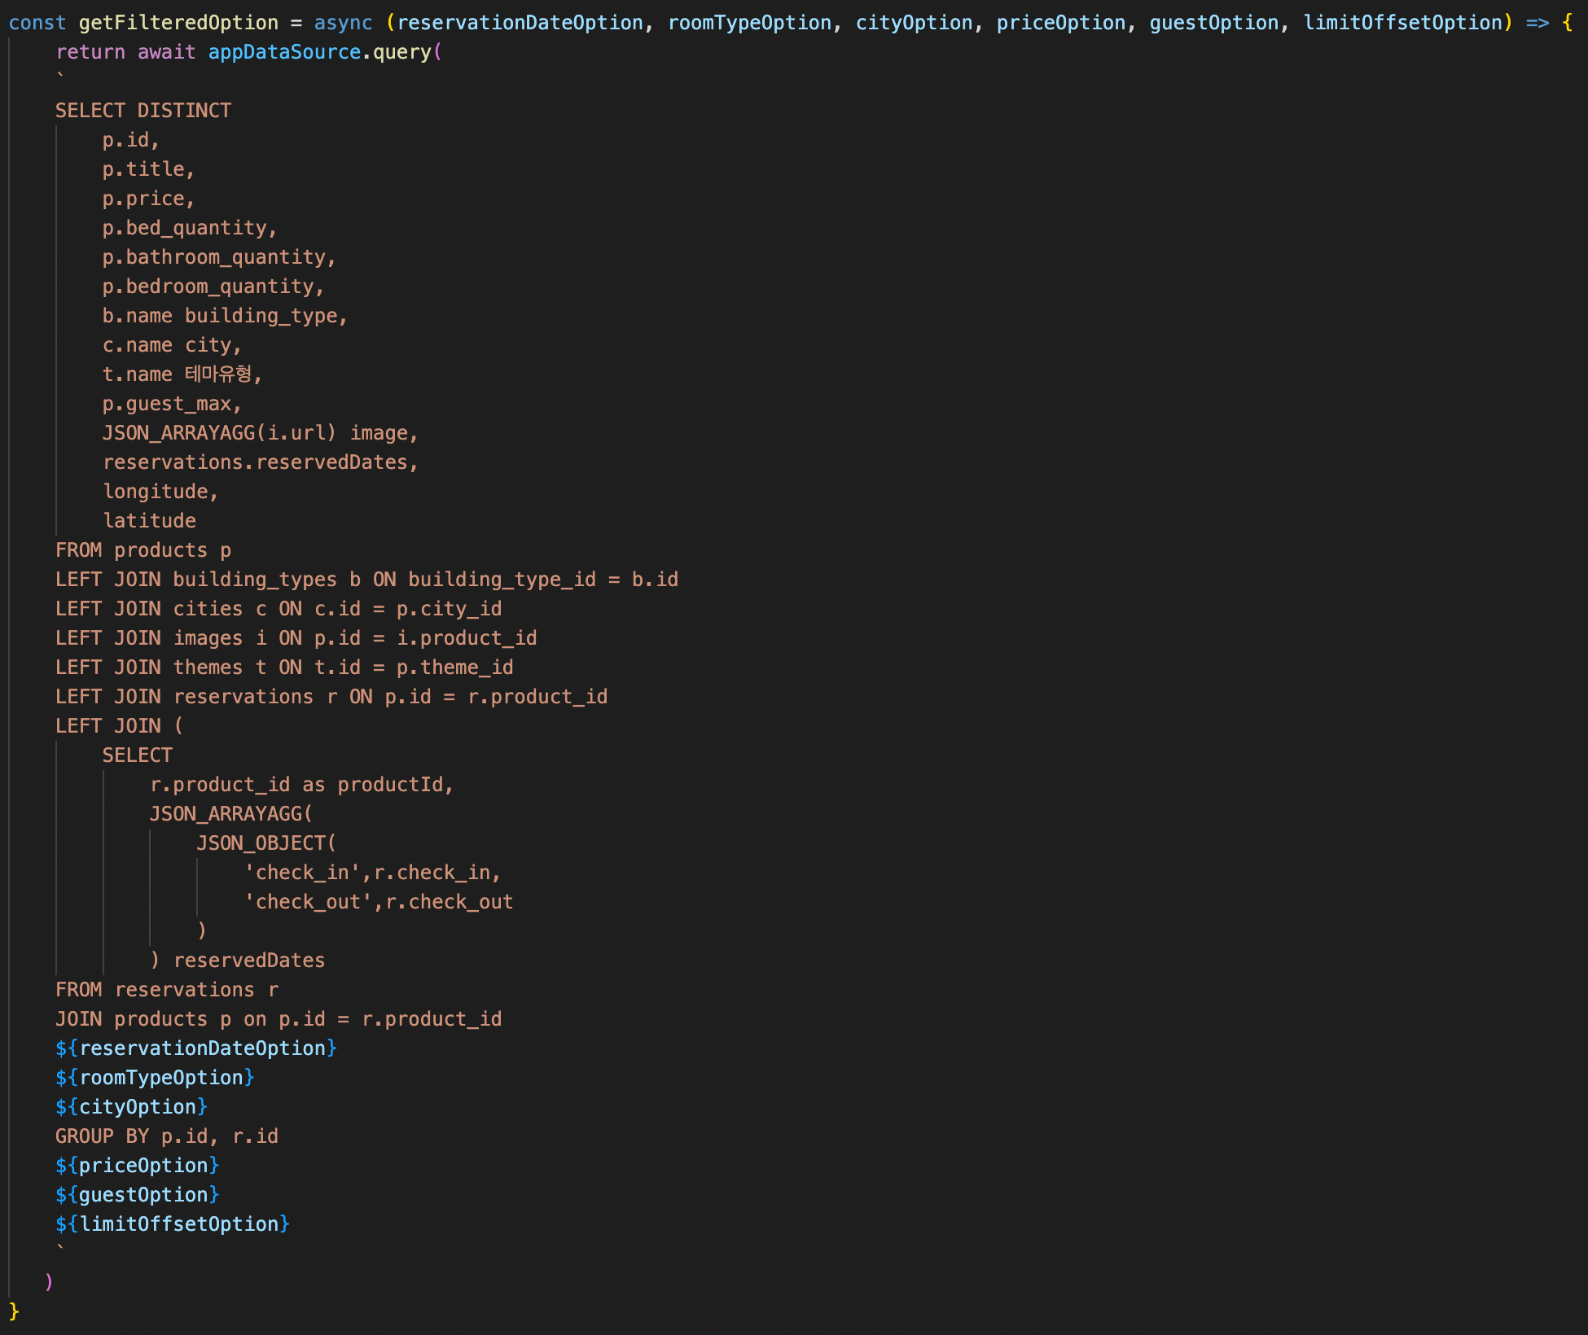Click the getFilteredOption function name
Screen dimensions: 1588x1335
click(178, 23)
